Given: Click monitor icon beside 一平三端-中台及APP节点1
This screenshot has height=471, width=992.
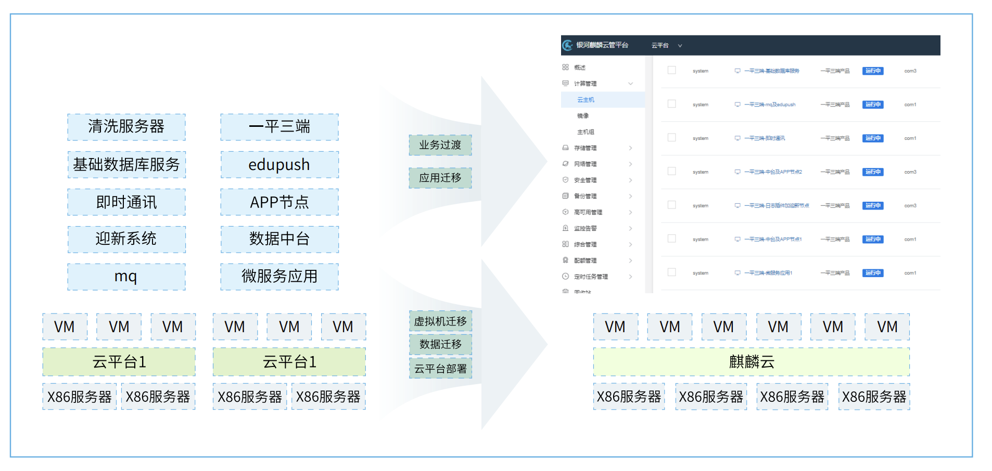Looking at the screenshot, I should point(737,240).
